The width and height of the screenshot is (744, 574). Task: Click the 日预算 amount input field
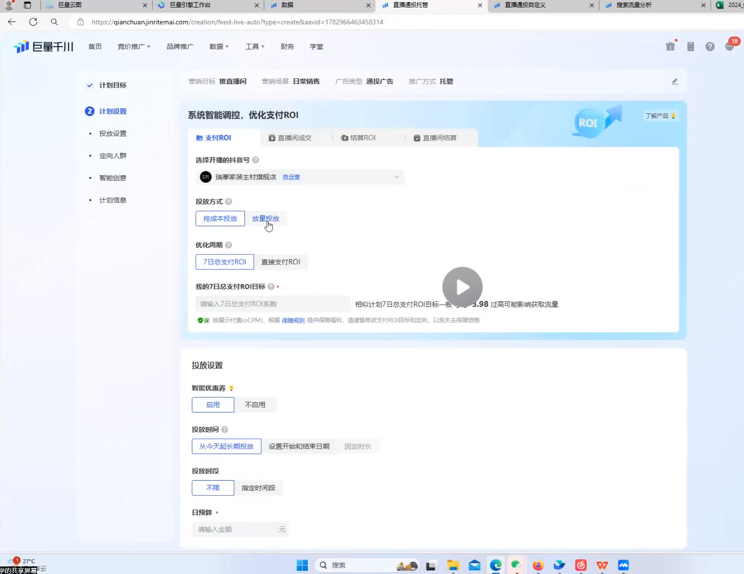pyautogui.click(x=235, y=529)
